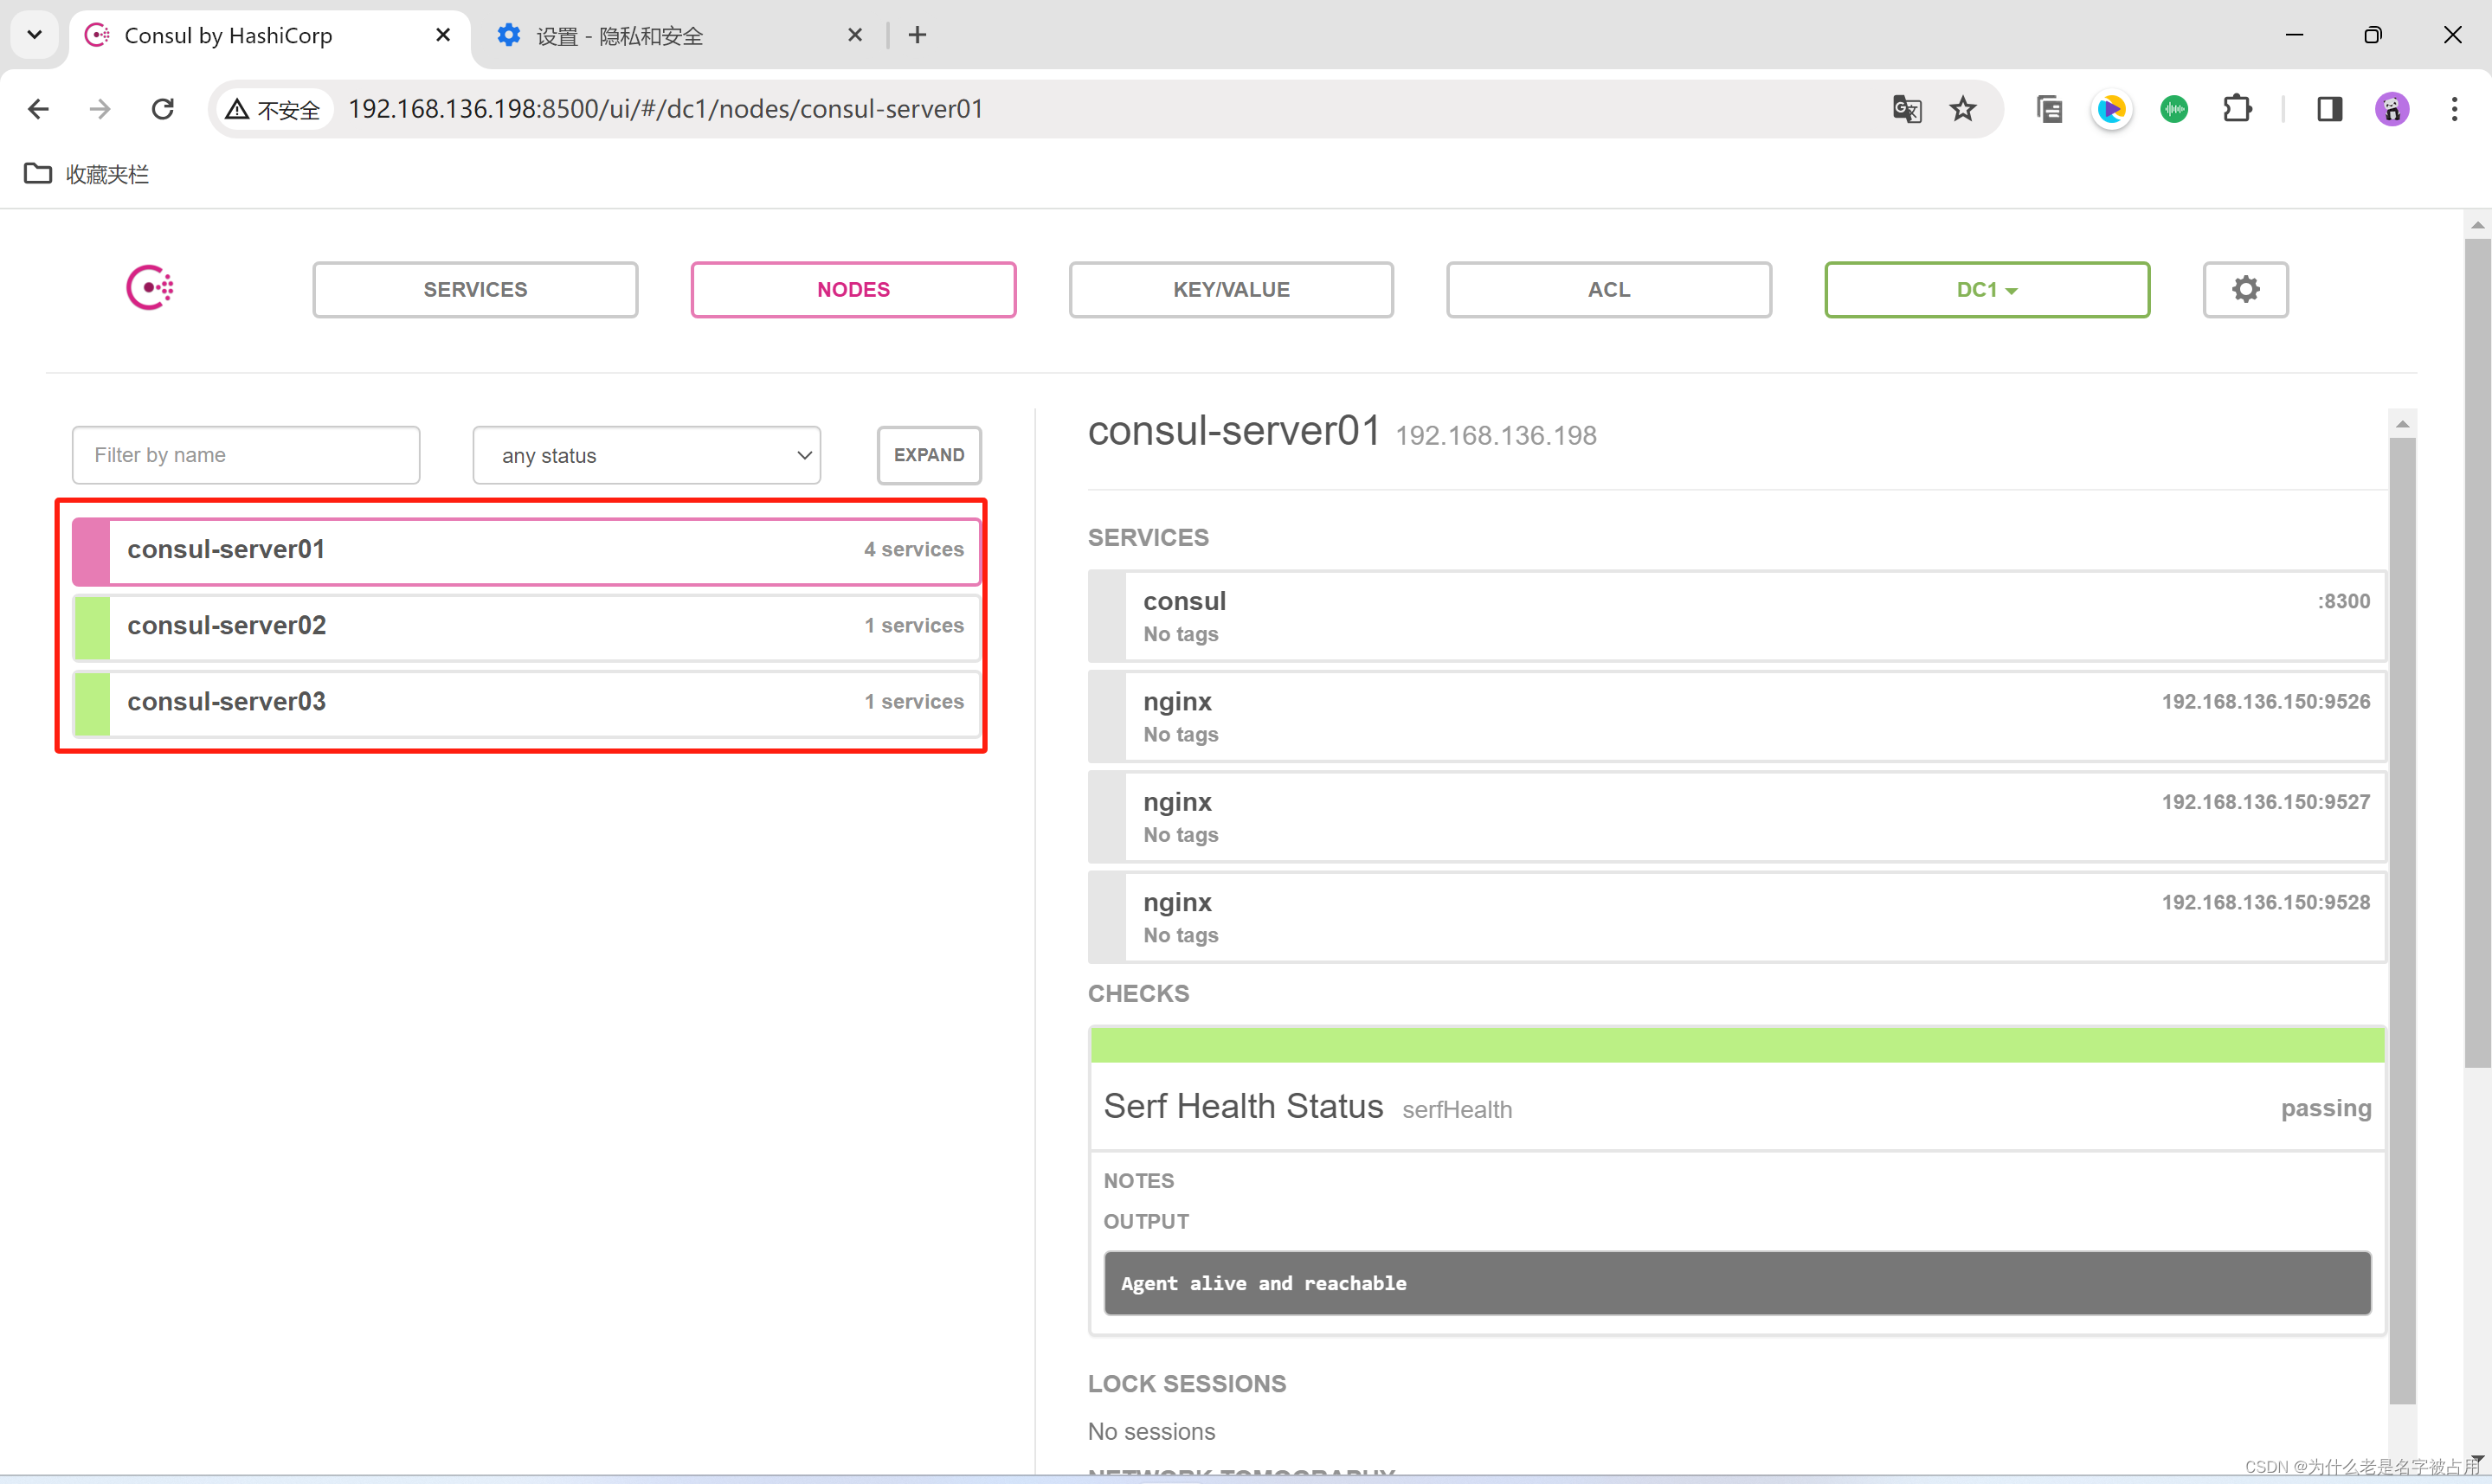Click the green status bar of consul-server03
The height and width of the screenshot is (1484, 2492).
91,703
